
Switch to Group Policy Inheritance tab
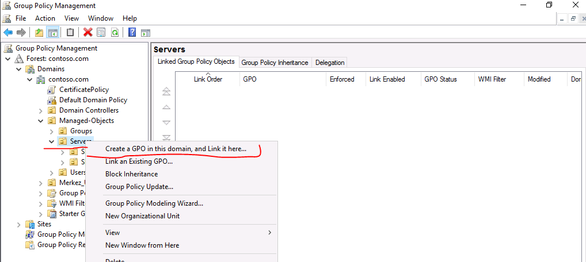pos(275,63)
